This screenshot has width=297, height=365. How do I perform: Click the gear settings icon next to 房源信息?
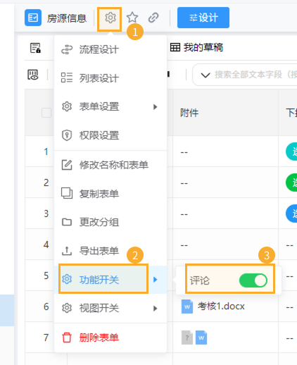point(110,18)
